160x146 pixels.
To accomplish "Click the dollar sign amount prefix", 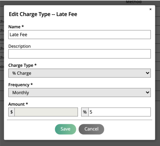I will click(12, 112).
